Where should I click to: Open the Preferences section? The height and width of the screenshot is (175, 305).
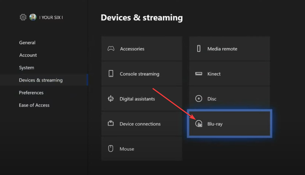click(x=31, y=92)
